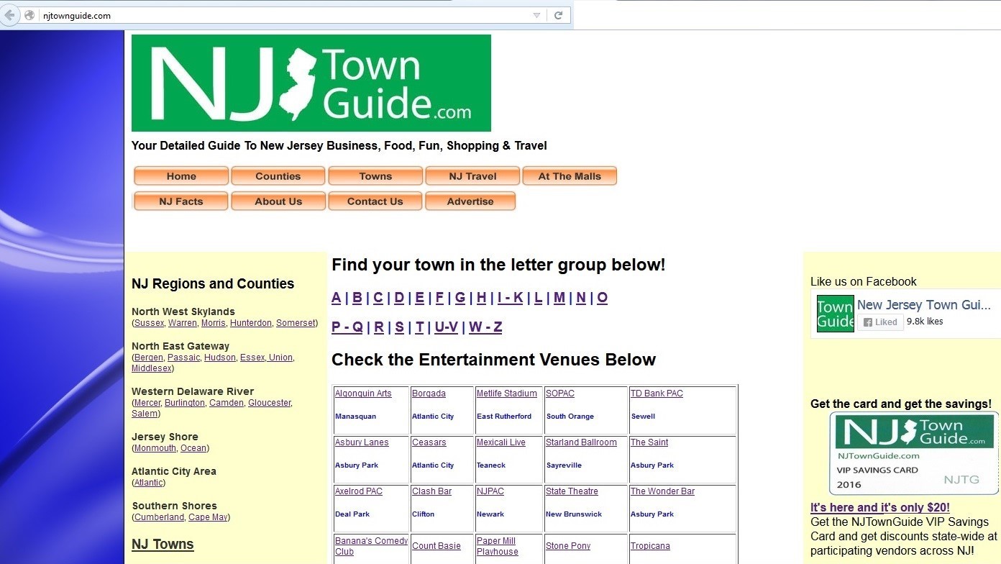Open the New Jersey Town Guide Facebook page link
Screen dimensions: 1001x564
coord(924,305)
